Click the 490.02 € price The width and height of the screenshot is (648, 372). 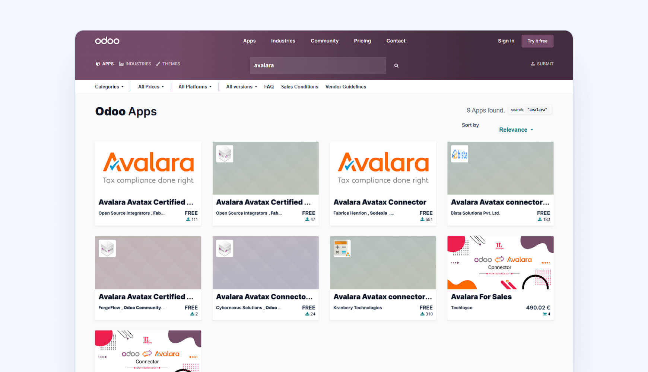coord(538,308)
